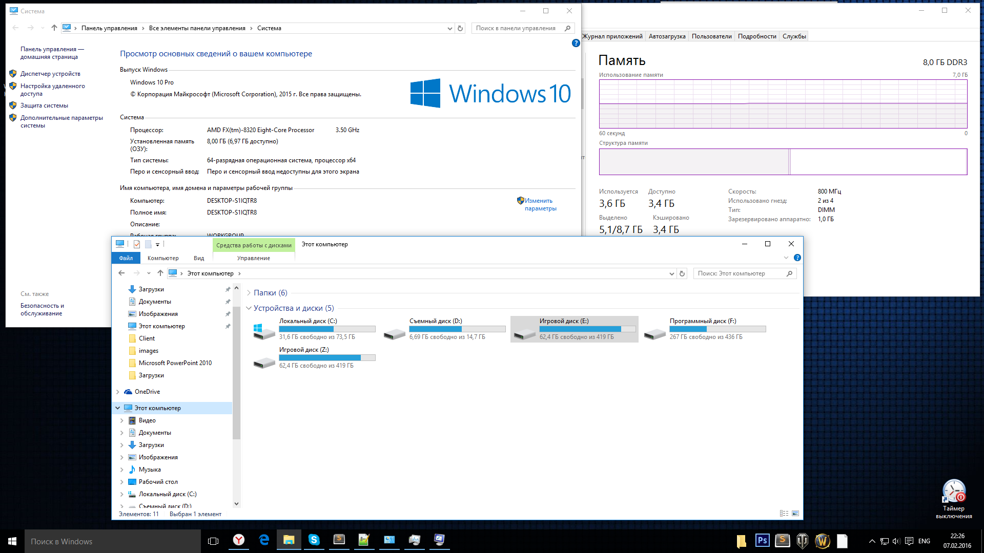
Task: Click search icon in Explorer search box
Action: pyautogui.click(x=789, y=273)
